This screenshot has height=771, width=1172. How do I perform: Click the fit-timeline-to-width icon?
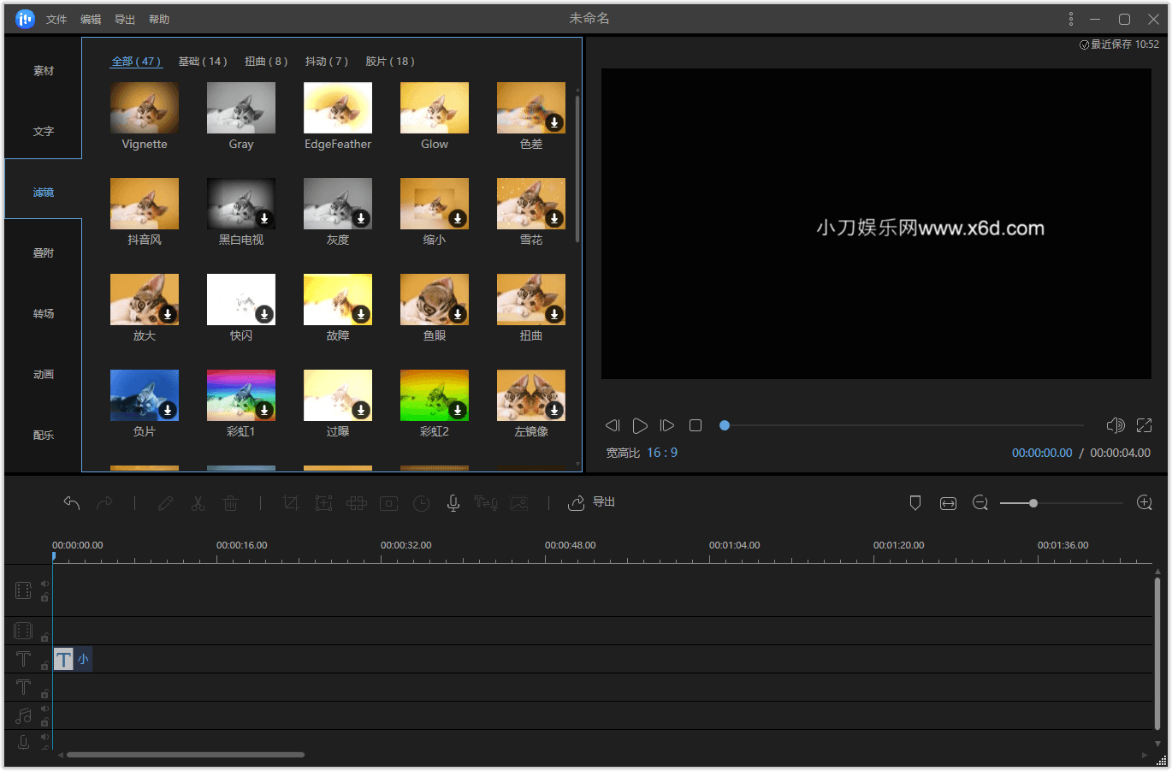tap(948, 503)
